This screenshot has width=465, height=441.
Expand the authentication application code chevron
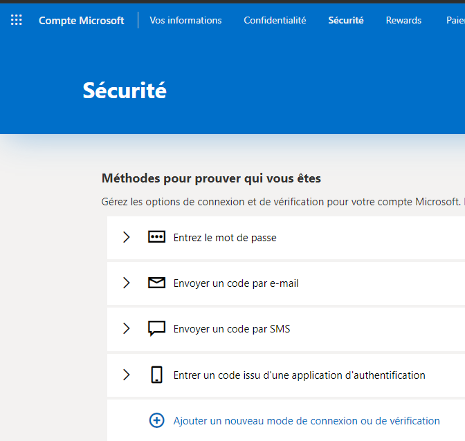point(126,375)
